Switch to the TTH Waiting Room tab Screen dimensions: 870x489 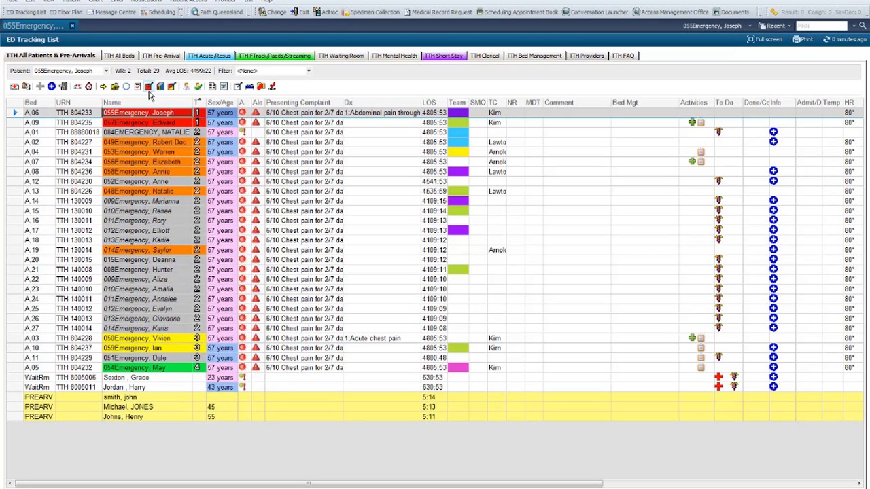(341, 56)
